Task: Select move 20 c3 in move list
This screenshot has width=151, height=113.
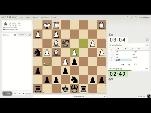Action: click(x=124, y=57)
